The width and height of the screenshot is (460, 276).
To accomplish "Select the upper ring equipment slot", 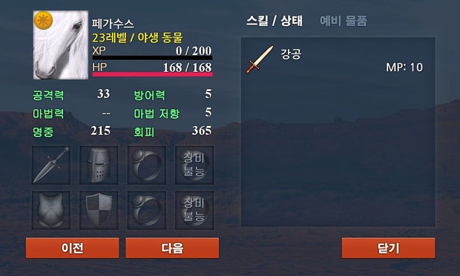I will point(147,165).
